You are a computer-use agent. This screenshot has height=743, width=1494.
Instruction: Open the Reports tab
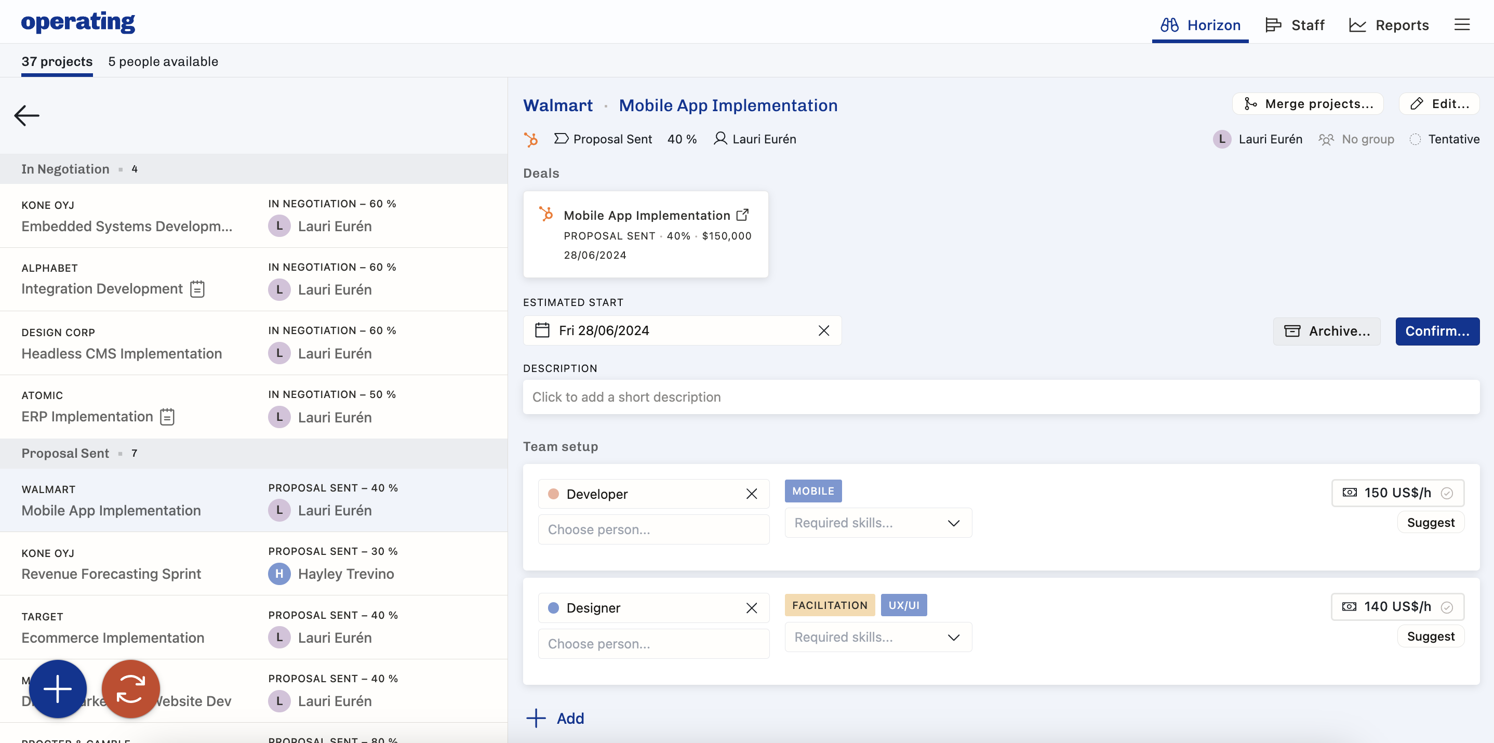[x=1389, y=25]
